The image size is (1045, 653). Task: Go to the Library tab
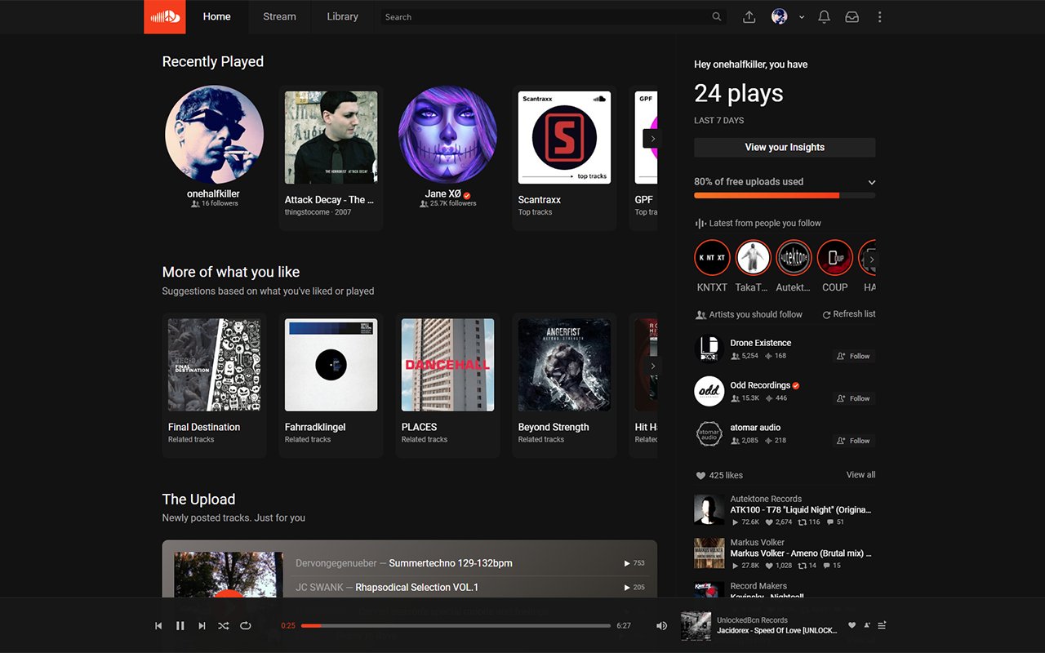(342, 16)
